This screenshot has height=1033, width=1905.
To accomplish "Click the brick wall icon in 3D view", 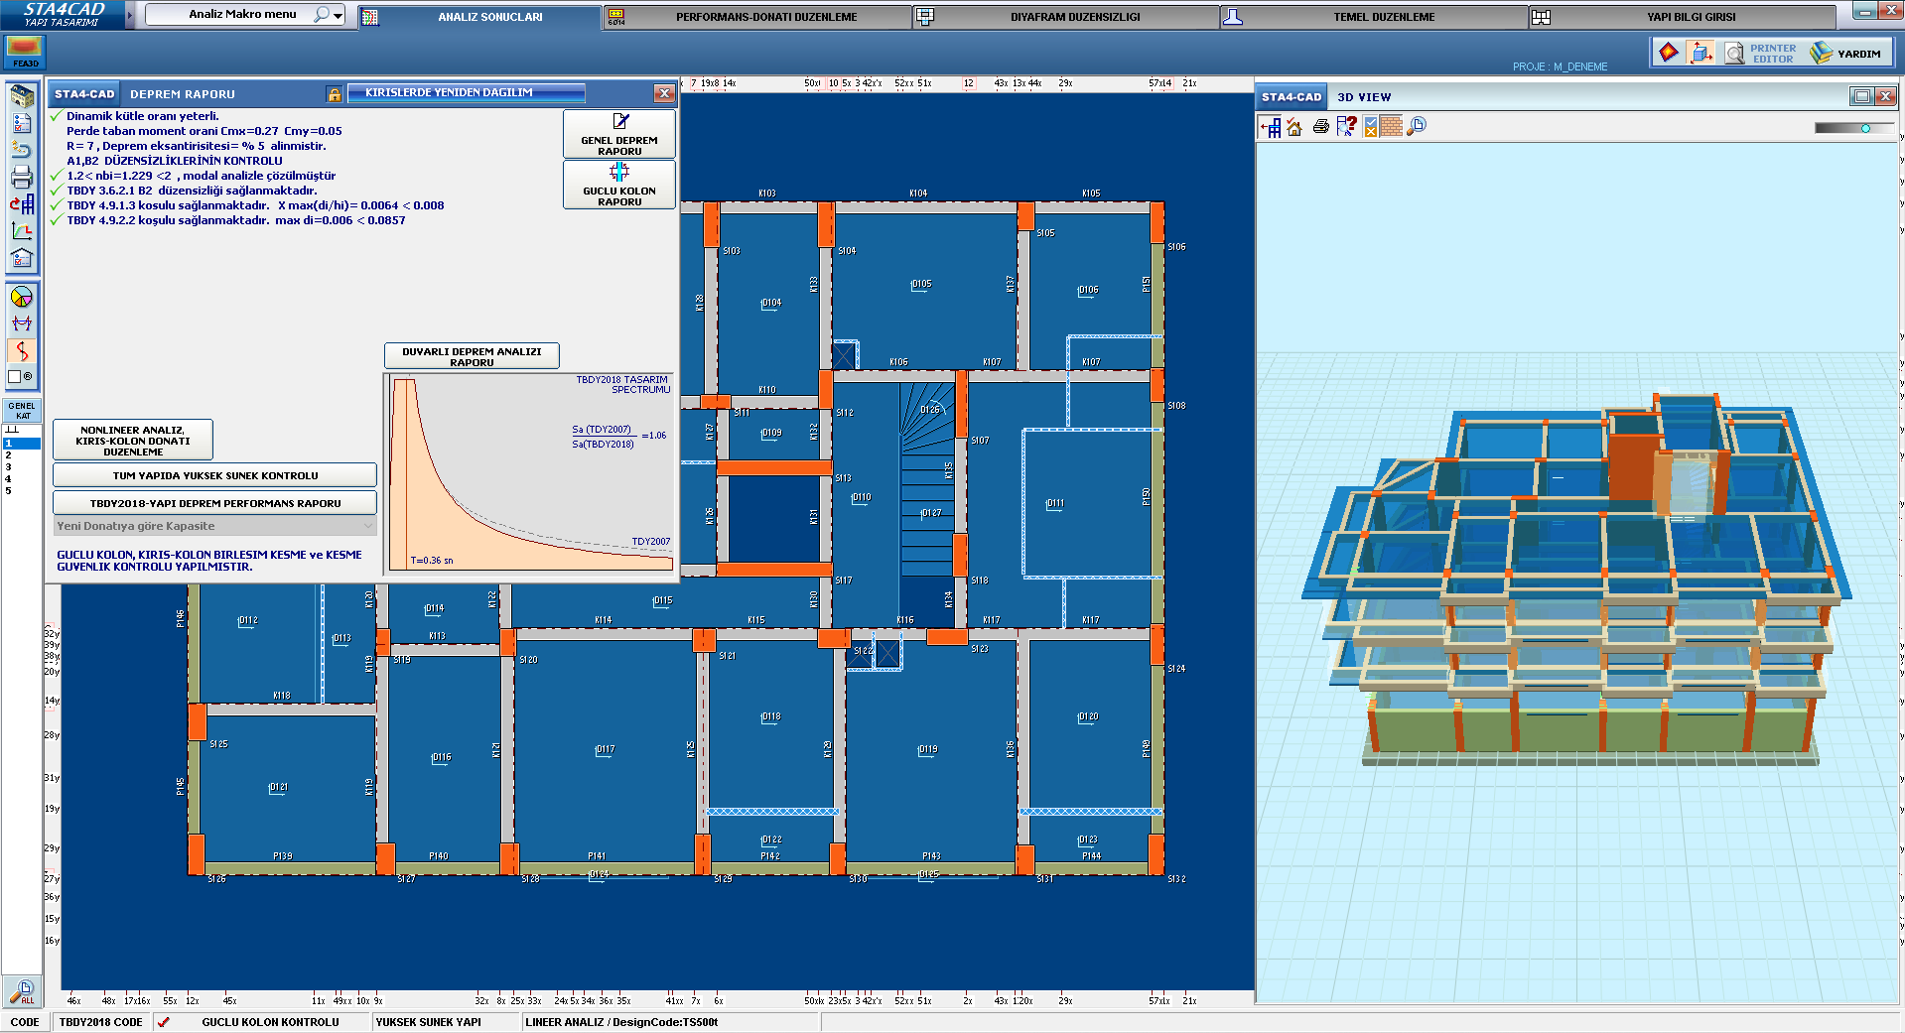I will (1392, 126).
